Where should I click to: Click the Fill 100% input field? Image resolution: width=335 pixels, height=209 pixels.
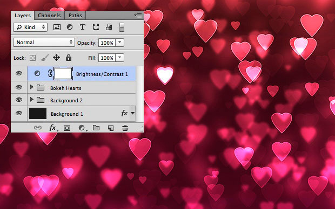tap(107, 58)
